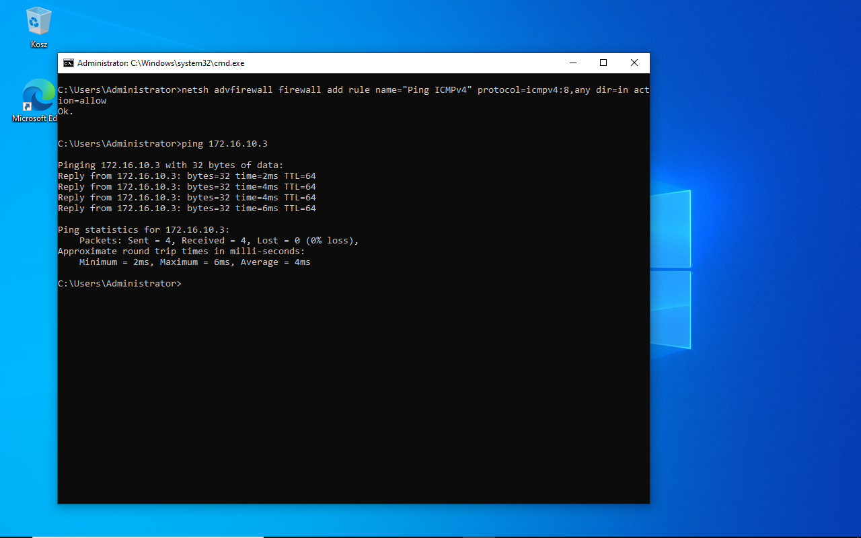This screenshot has height=538, width=861.
Task: Click 'Pinging 172.16.10.3 with 32 bytes of data:' line
Action: click(171, 165)
